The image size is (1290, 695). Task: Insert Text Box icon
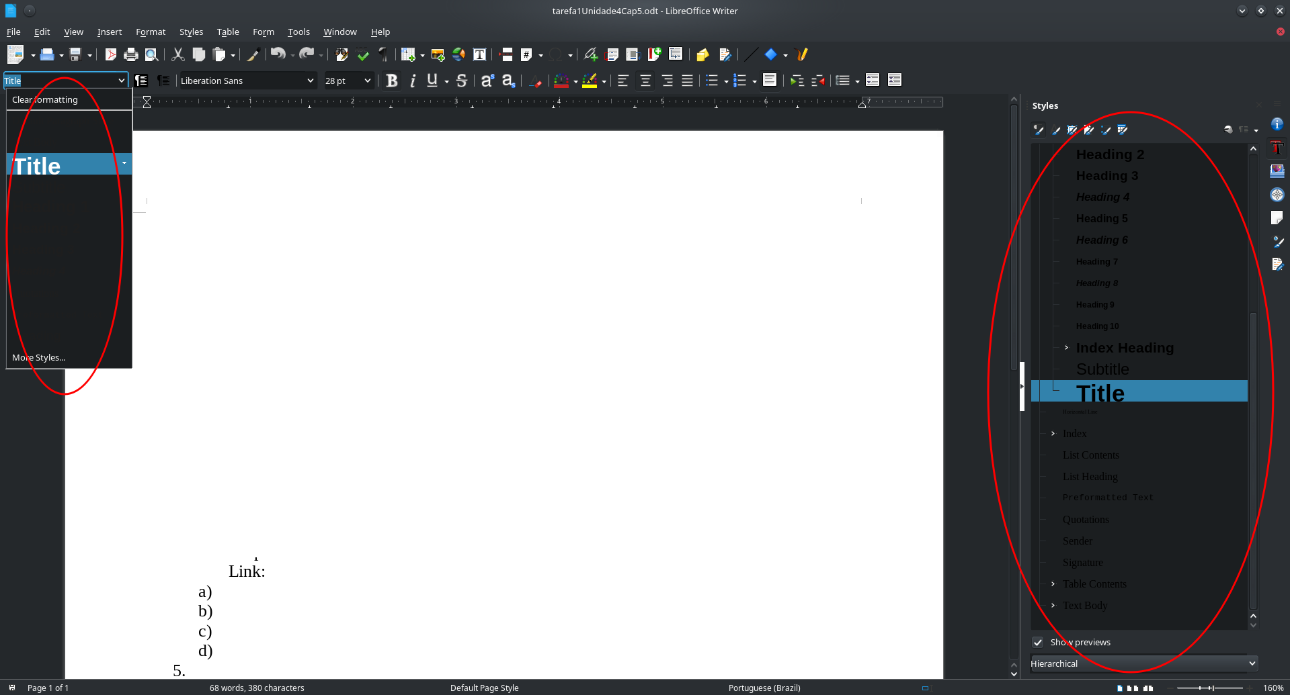[x=479, y=54]
